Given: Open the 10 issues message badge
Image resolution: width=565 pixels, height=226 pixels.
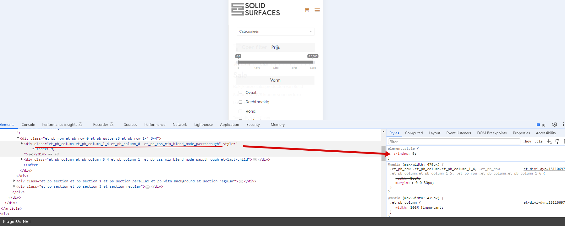Looking at the screenshot, I should pyautogui.click(x=541, y=125).
